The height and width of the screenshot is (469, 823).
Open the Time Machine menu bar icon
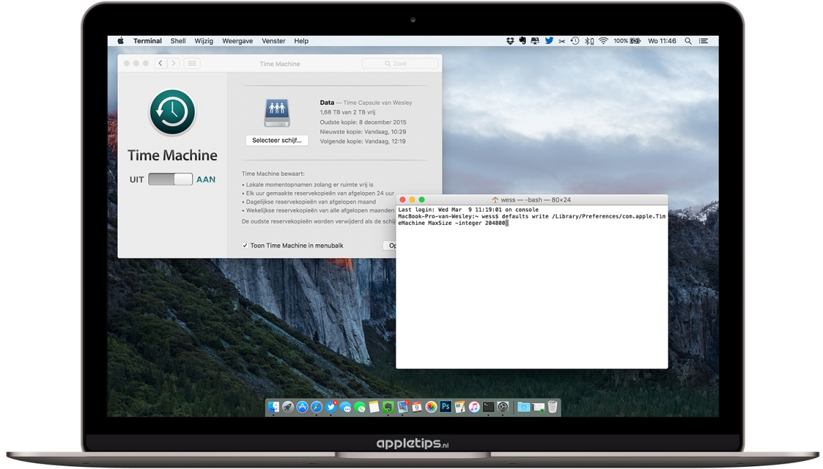575,41
